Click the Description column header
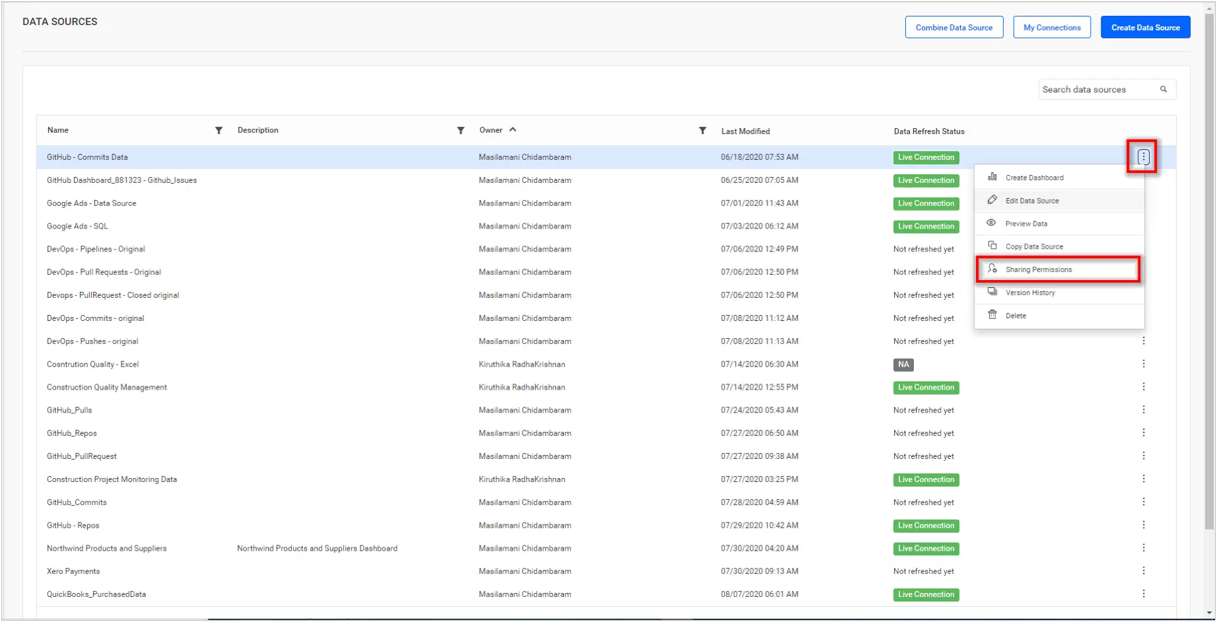The height and width of the screenshot is (622, 1217). click(x=258, y=130)
